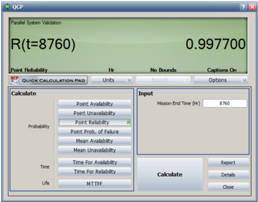Click the disabled Bounds button

160,80
